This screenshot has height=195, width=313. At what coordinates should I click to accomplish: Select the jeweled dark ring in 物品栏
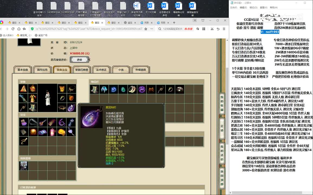(180, 89)
